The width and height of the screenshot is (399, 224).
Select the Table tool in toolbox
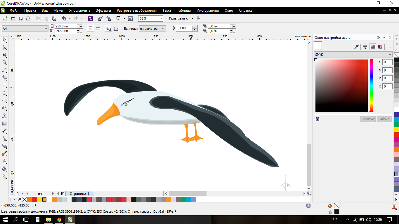(x=4, y=124)
